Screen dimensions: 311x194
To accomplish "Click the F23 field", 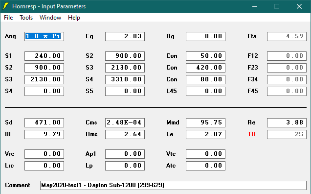I will click(287, 68).
